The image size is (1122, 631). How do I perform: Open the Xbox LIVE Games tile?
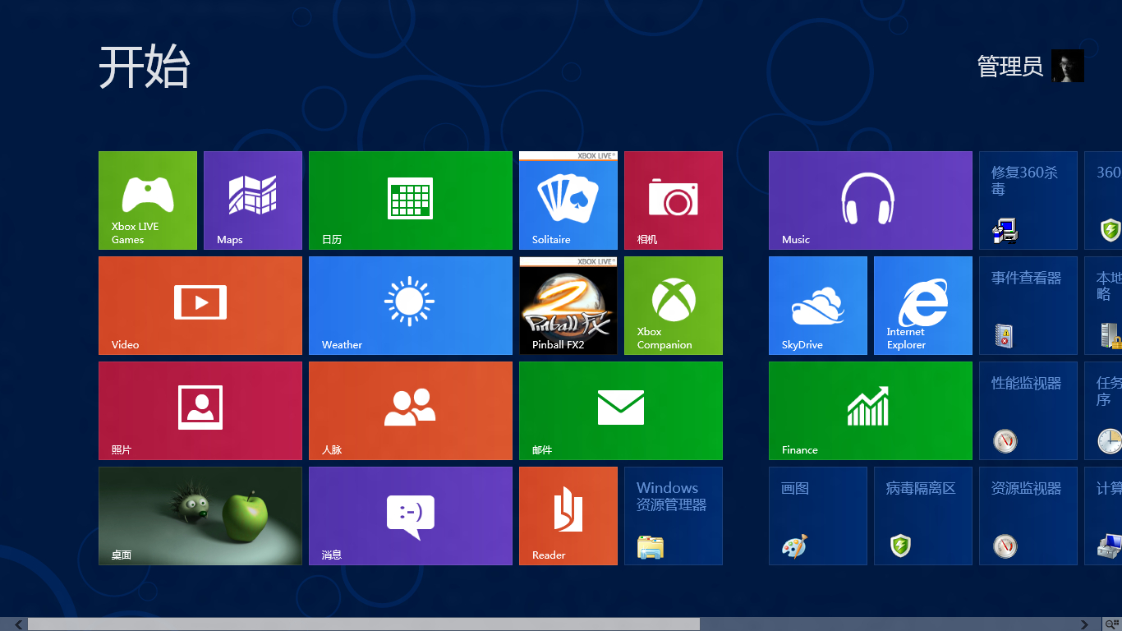point(148,200)
